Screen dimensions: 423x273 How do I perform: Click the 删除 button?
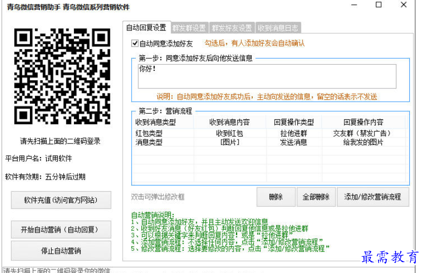tap(276, 197)
